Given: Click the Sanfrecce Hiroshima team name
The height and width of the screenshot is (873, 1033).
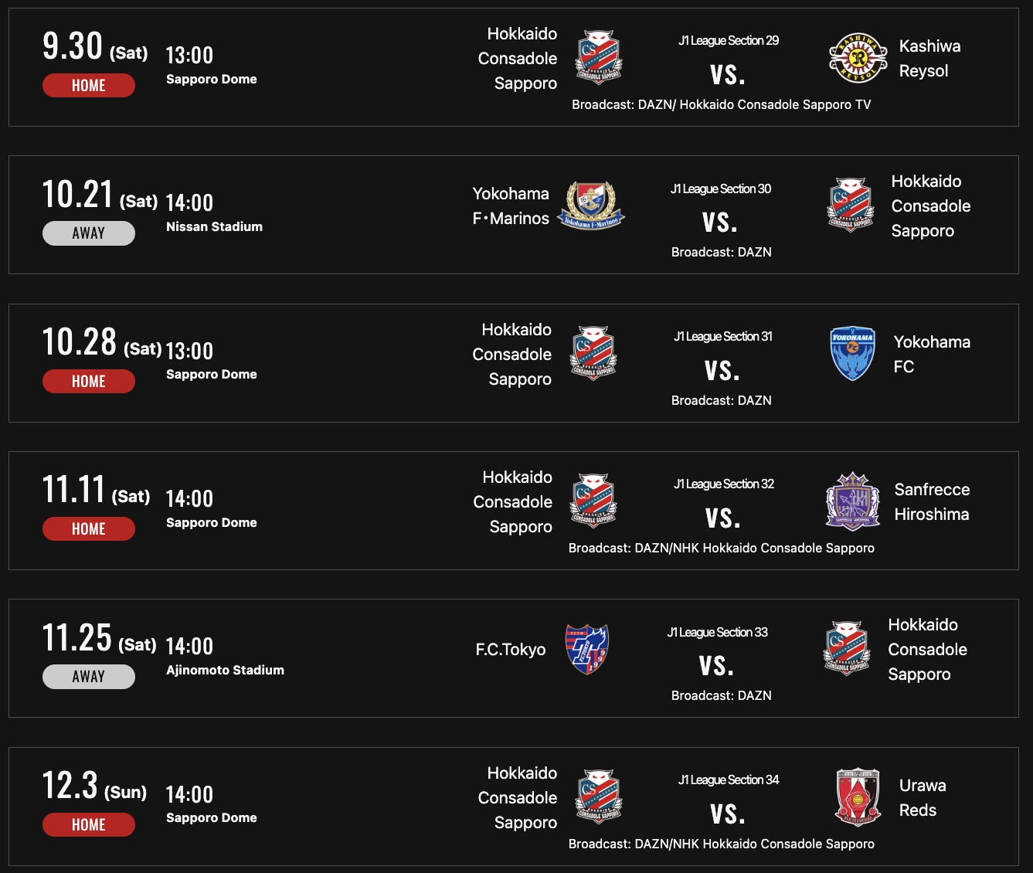Looking at the screenshot, I should [x=932, y=501].
